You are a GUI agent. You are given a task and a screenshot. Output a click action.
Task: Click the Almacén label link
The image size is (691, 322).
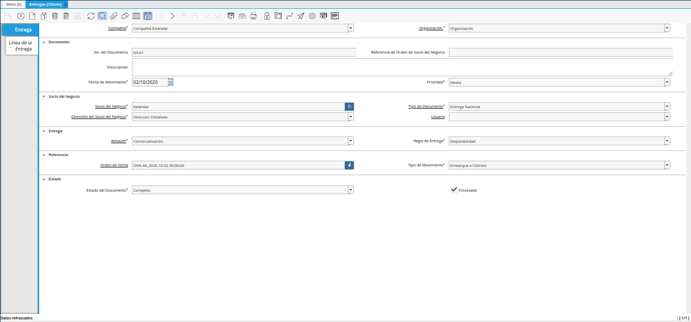pos(119,140)
